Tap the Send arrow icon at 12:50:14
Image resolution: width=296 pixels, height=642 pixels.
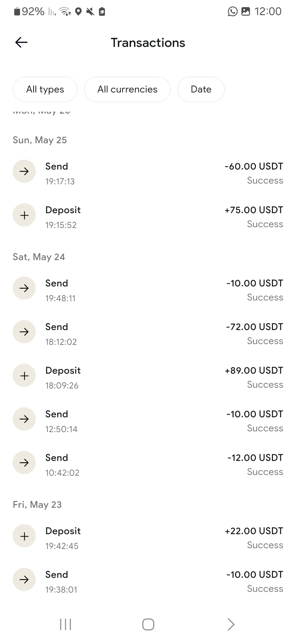[x=24, y=419]
